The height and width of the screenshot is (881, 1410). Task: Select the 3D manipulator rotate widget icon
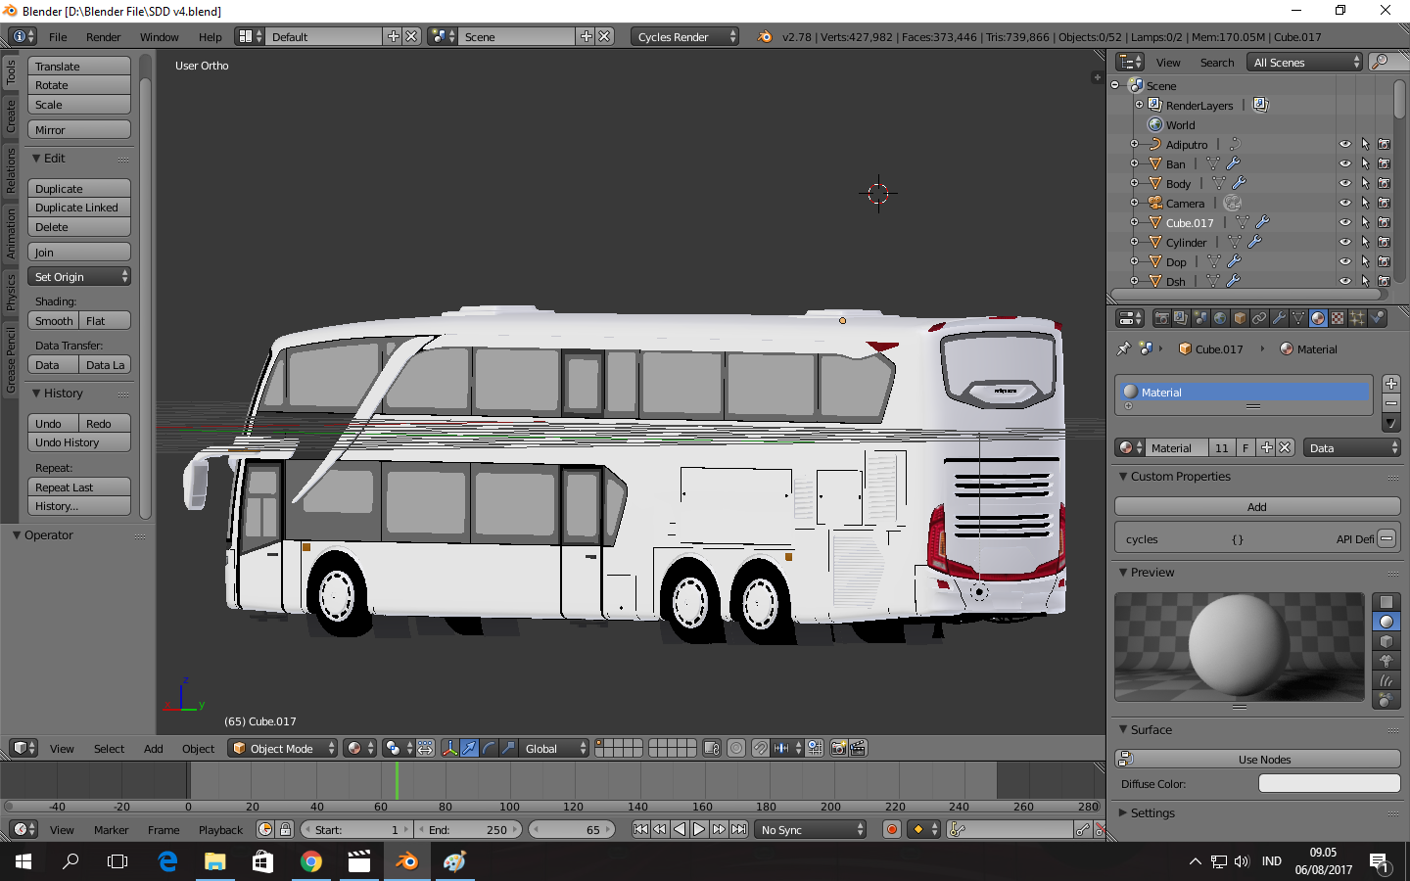[x=489, y=749]
